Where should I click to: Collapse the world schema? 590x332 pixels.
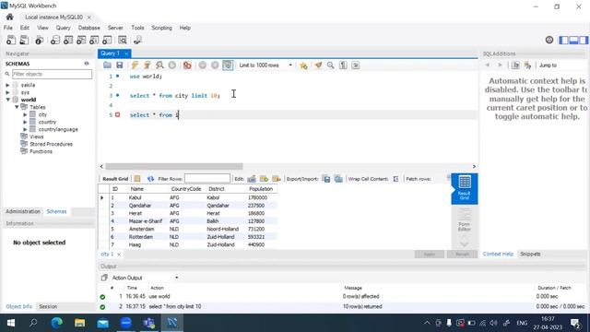click(7, 100)
